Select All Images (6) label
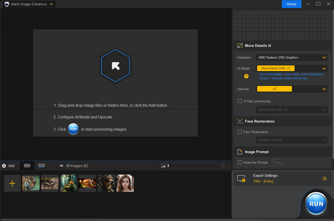Viewport: 334px width, 221px height. click(77, 166)
